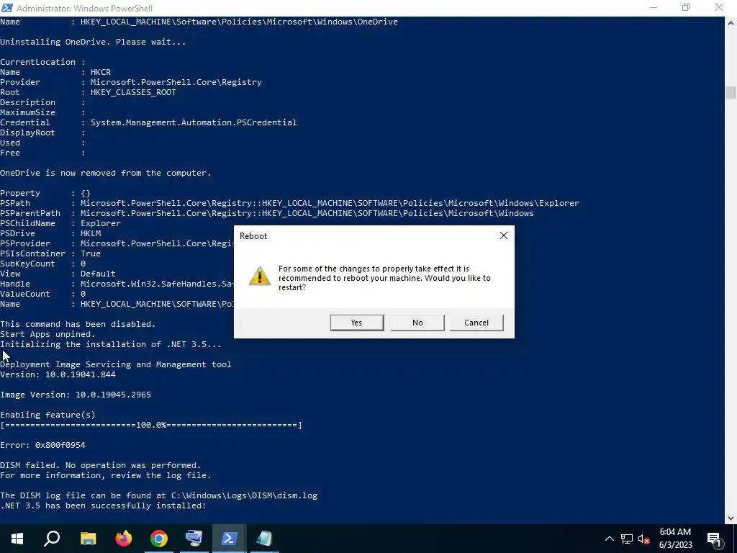Close the Reboot dialog with X
Viewport: 737px width, 553px height.
(503, 235)
